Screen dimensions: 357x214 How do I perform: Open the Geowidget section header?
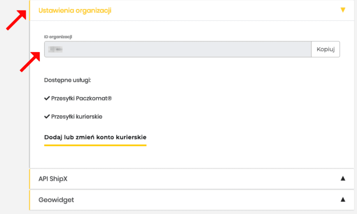[x=56, y=200]
